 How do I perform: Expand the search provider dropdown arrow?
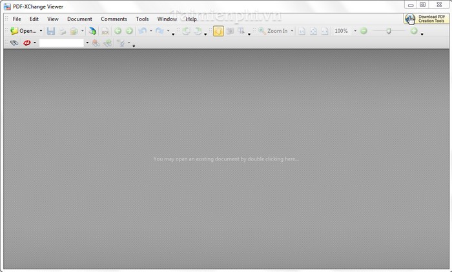point(35,43)
